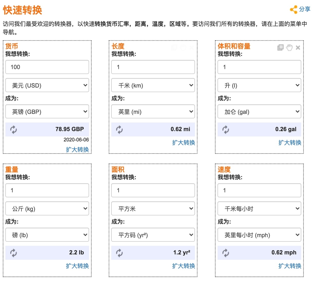Swap length conversion units icon
323x284 pixels.
click(120, 129)
